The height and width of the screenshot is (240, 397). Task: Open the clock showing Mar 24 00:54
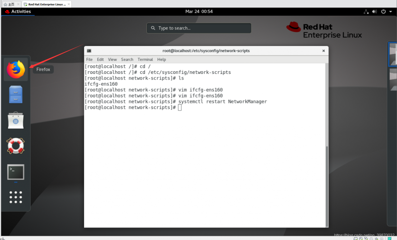pyautogui.click(x=199, y=11)
